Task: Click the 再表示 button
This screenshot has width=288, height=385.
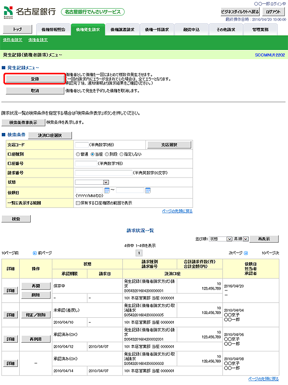Action: click(264, 239)
